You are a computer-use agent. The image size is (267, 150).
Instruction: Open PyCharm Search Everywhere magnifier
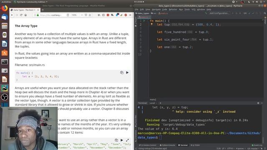coord(265,13)
